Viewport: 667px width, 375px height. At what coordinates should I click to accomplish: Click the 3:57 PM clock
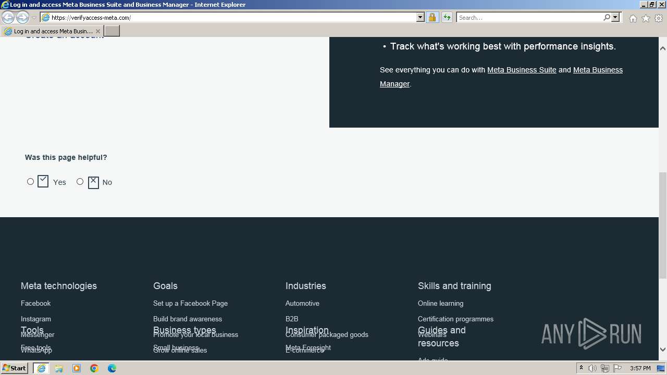pos(640,368)
